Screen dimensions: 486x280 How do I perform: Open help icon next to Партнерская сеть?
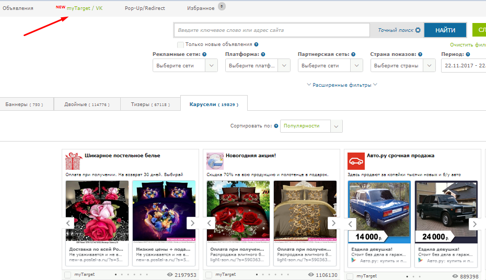353,54
